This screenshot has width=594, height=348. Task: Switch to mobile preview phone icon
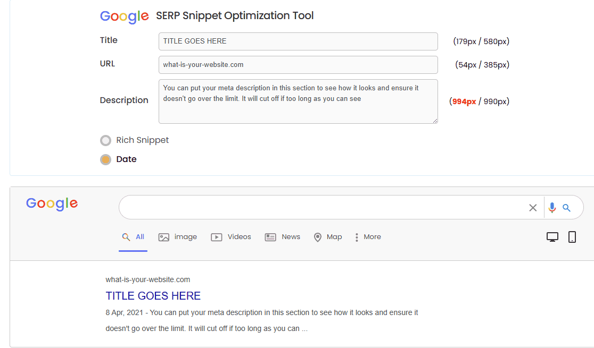[x=572, y=237]
